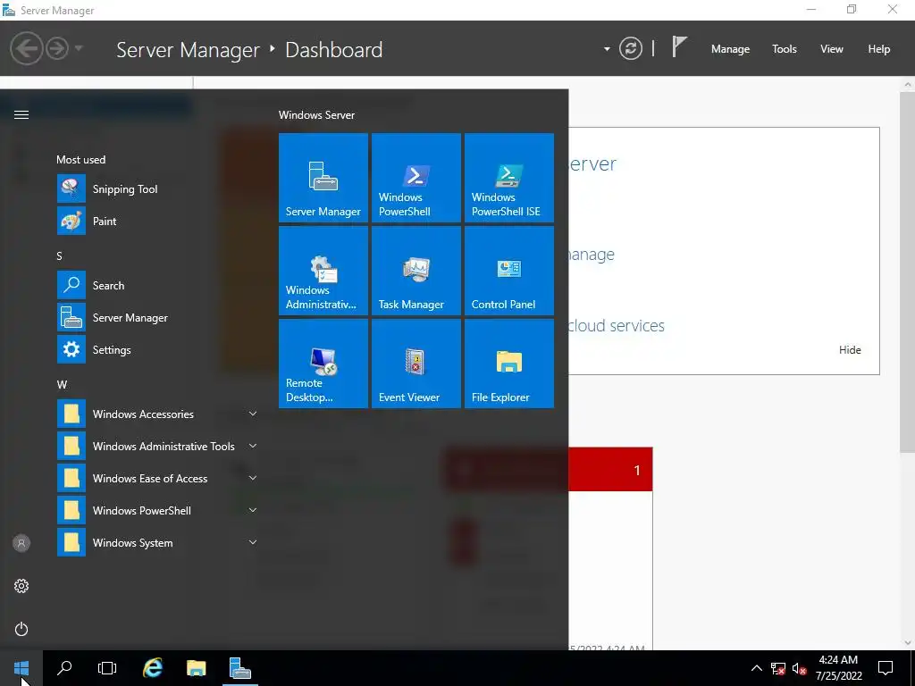Open the Remote Desktop Connection tile
This screenshot has width=915, height=686.
[x=323, y=363]
